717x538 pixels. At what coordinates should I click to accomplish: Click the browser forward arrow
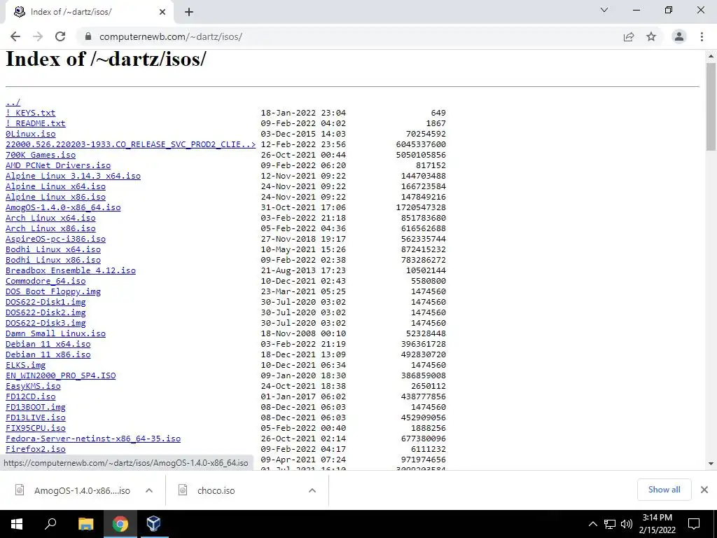click(x=38, y=36)
